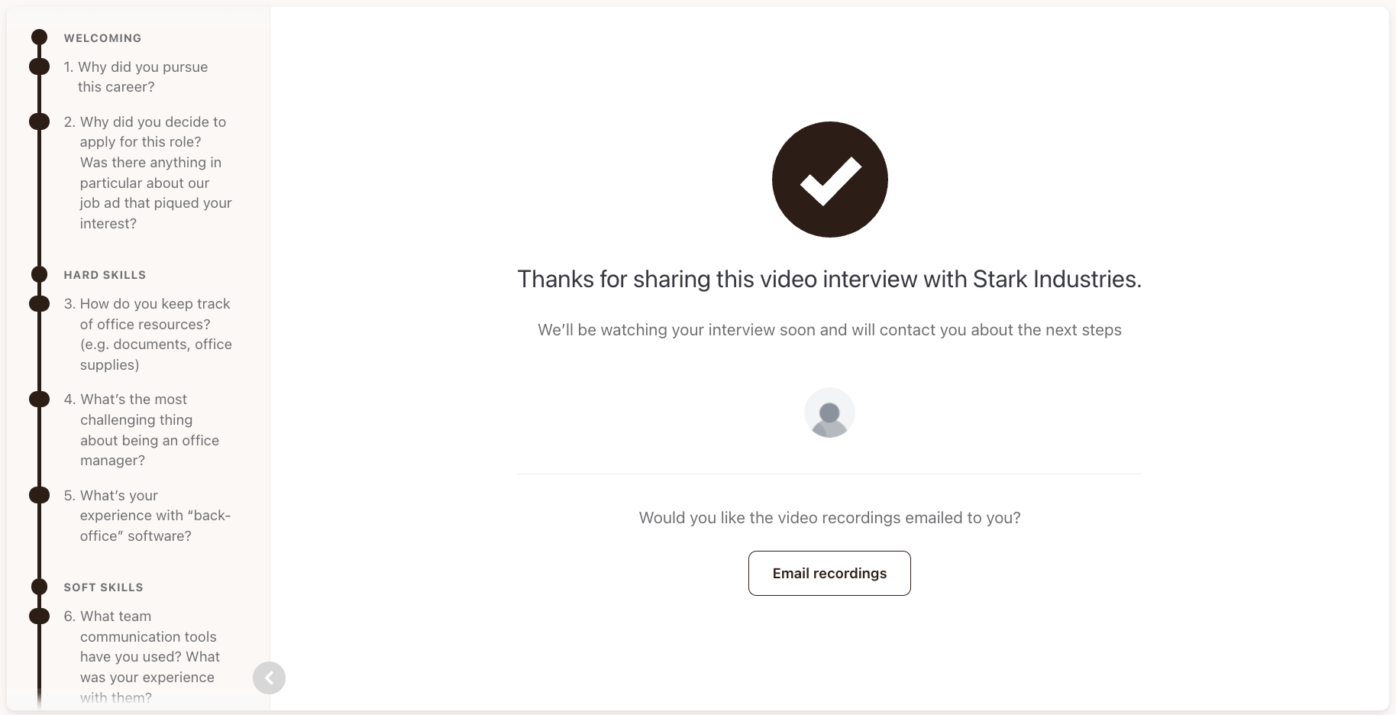The image size is (1396, 715).
Task: Select the Soft Skills section timeline dot
Action: pyautogui.click(x=40, y=587)
